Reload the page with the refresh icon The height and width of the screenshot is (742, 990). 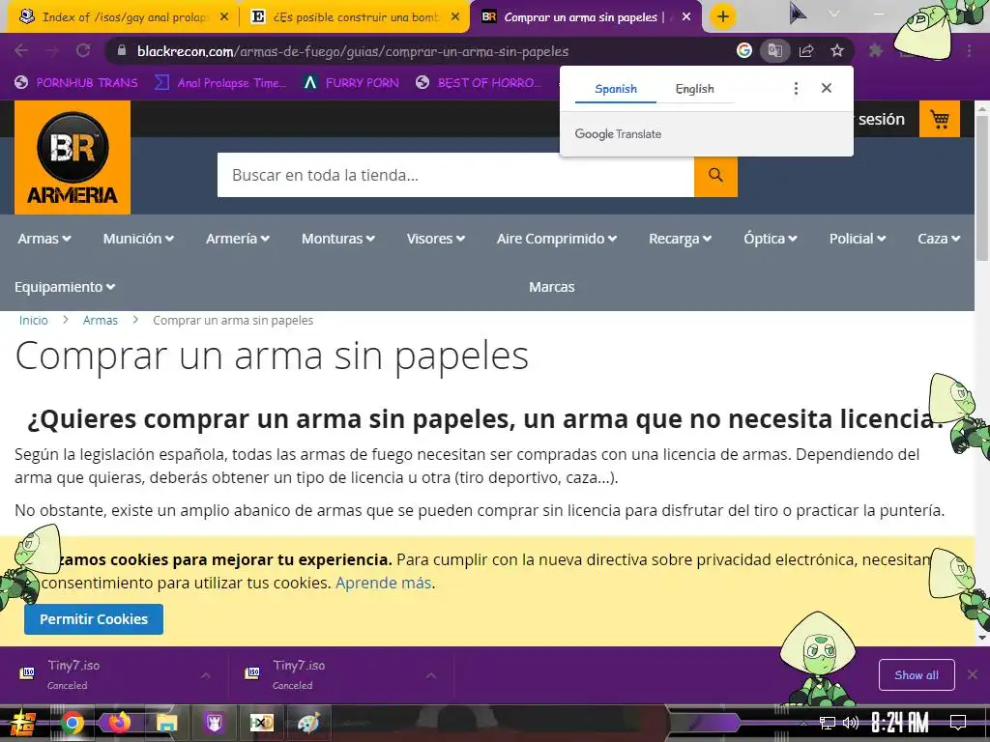[83, 50]
